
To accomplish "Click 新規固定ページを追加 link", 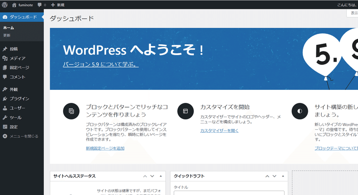I will 105,148.
